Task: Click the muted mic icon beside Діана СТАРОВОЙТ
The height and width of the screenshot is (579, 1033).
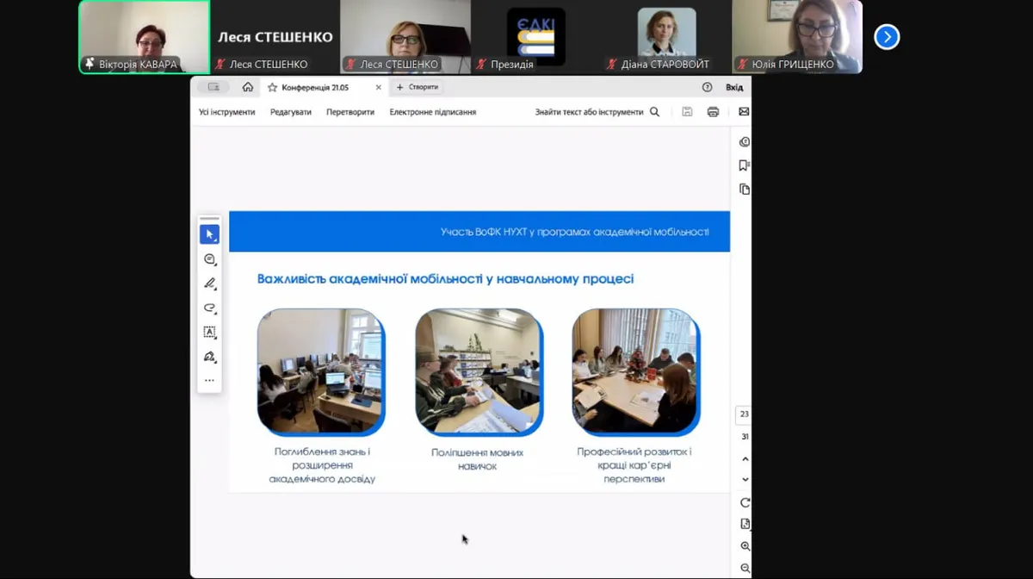Action: point(612,64)
